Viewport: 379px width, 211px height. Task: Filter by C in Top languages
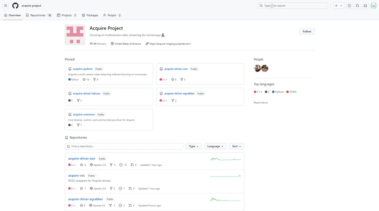(267, 92)
